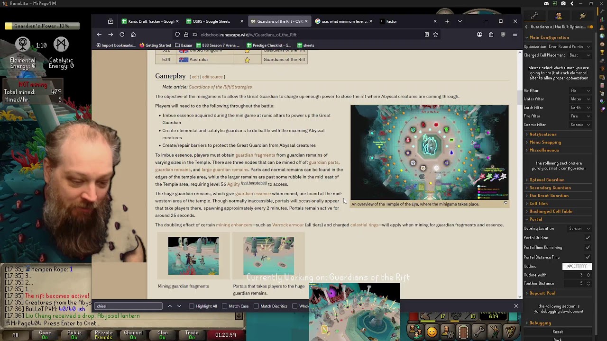Open Guardians of the Rift/Strategies link
Screen dimensions: 607x341
point(220,87)
